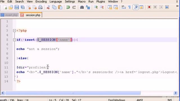Expand hidden toolbar items chevron
180x101 pixels.
[177, 6]
